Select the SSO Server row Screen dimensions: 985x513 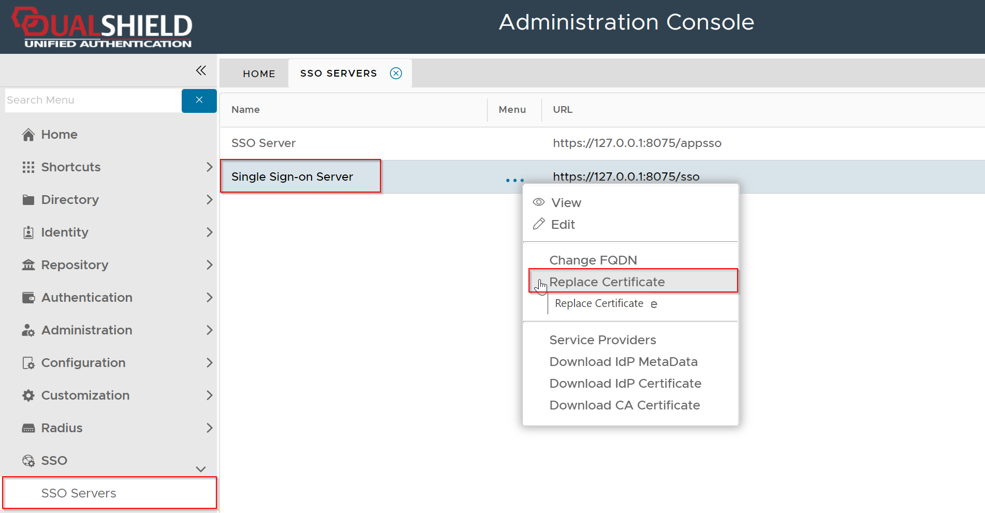pos(263,143)
